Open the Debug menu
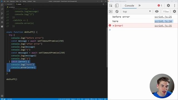 click(x=24, y=1)
